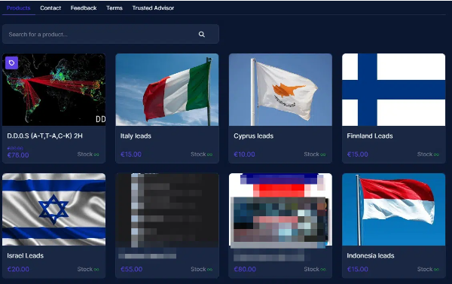Image resolution: width=452 pixels, height=284 pixels.
Task: Click the infinity stock icon on Finnland Leads
Action: (x=436, y=154)
